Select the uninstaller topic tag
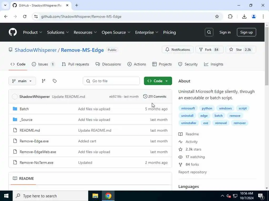Screen dimensions: 269x201 point(189,123)
